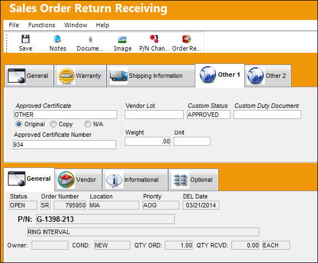The height and width of the screenshot is (263, 318).
Task: Click the Custom Status field showing APPROVED
Action: coord(209,115)
